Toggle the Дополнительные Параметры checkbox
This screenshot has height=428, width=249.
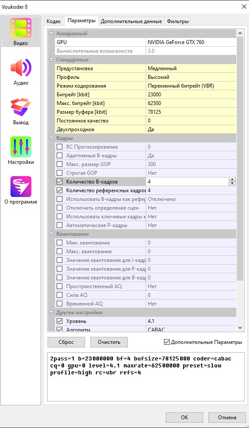[x=167, y=342]
